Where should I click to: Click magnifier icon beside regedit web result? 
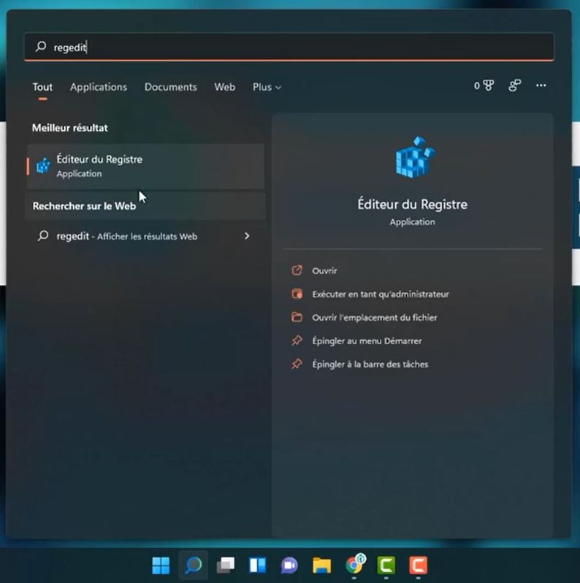click(x=43, y=236)
